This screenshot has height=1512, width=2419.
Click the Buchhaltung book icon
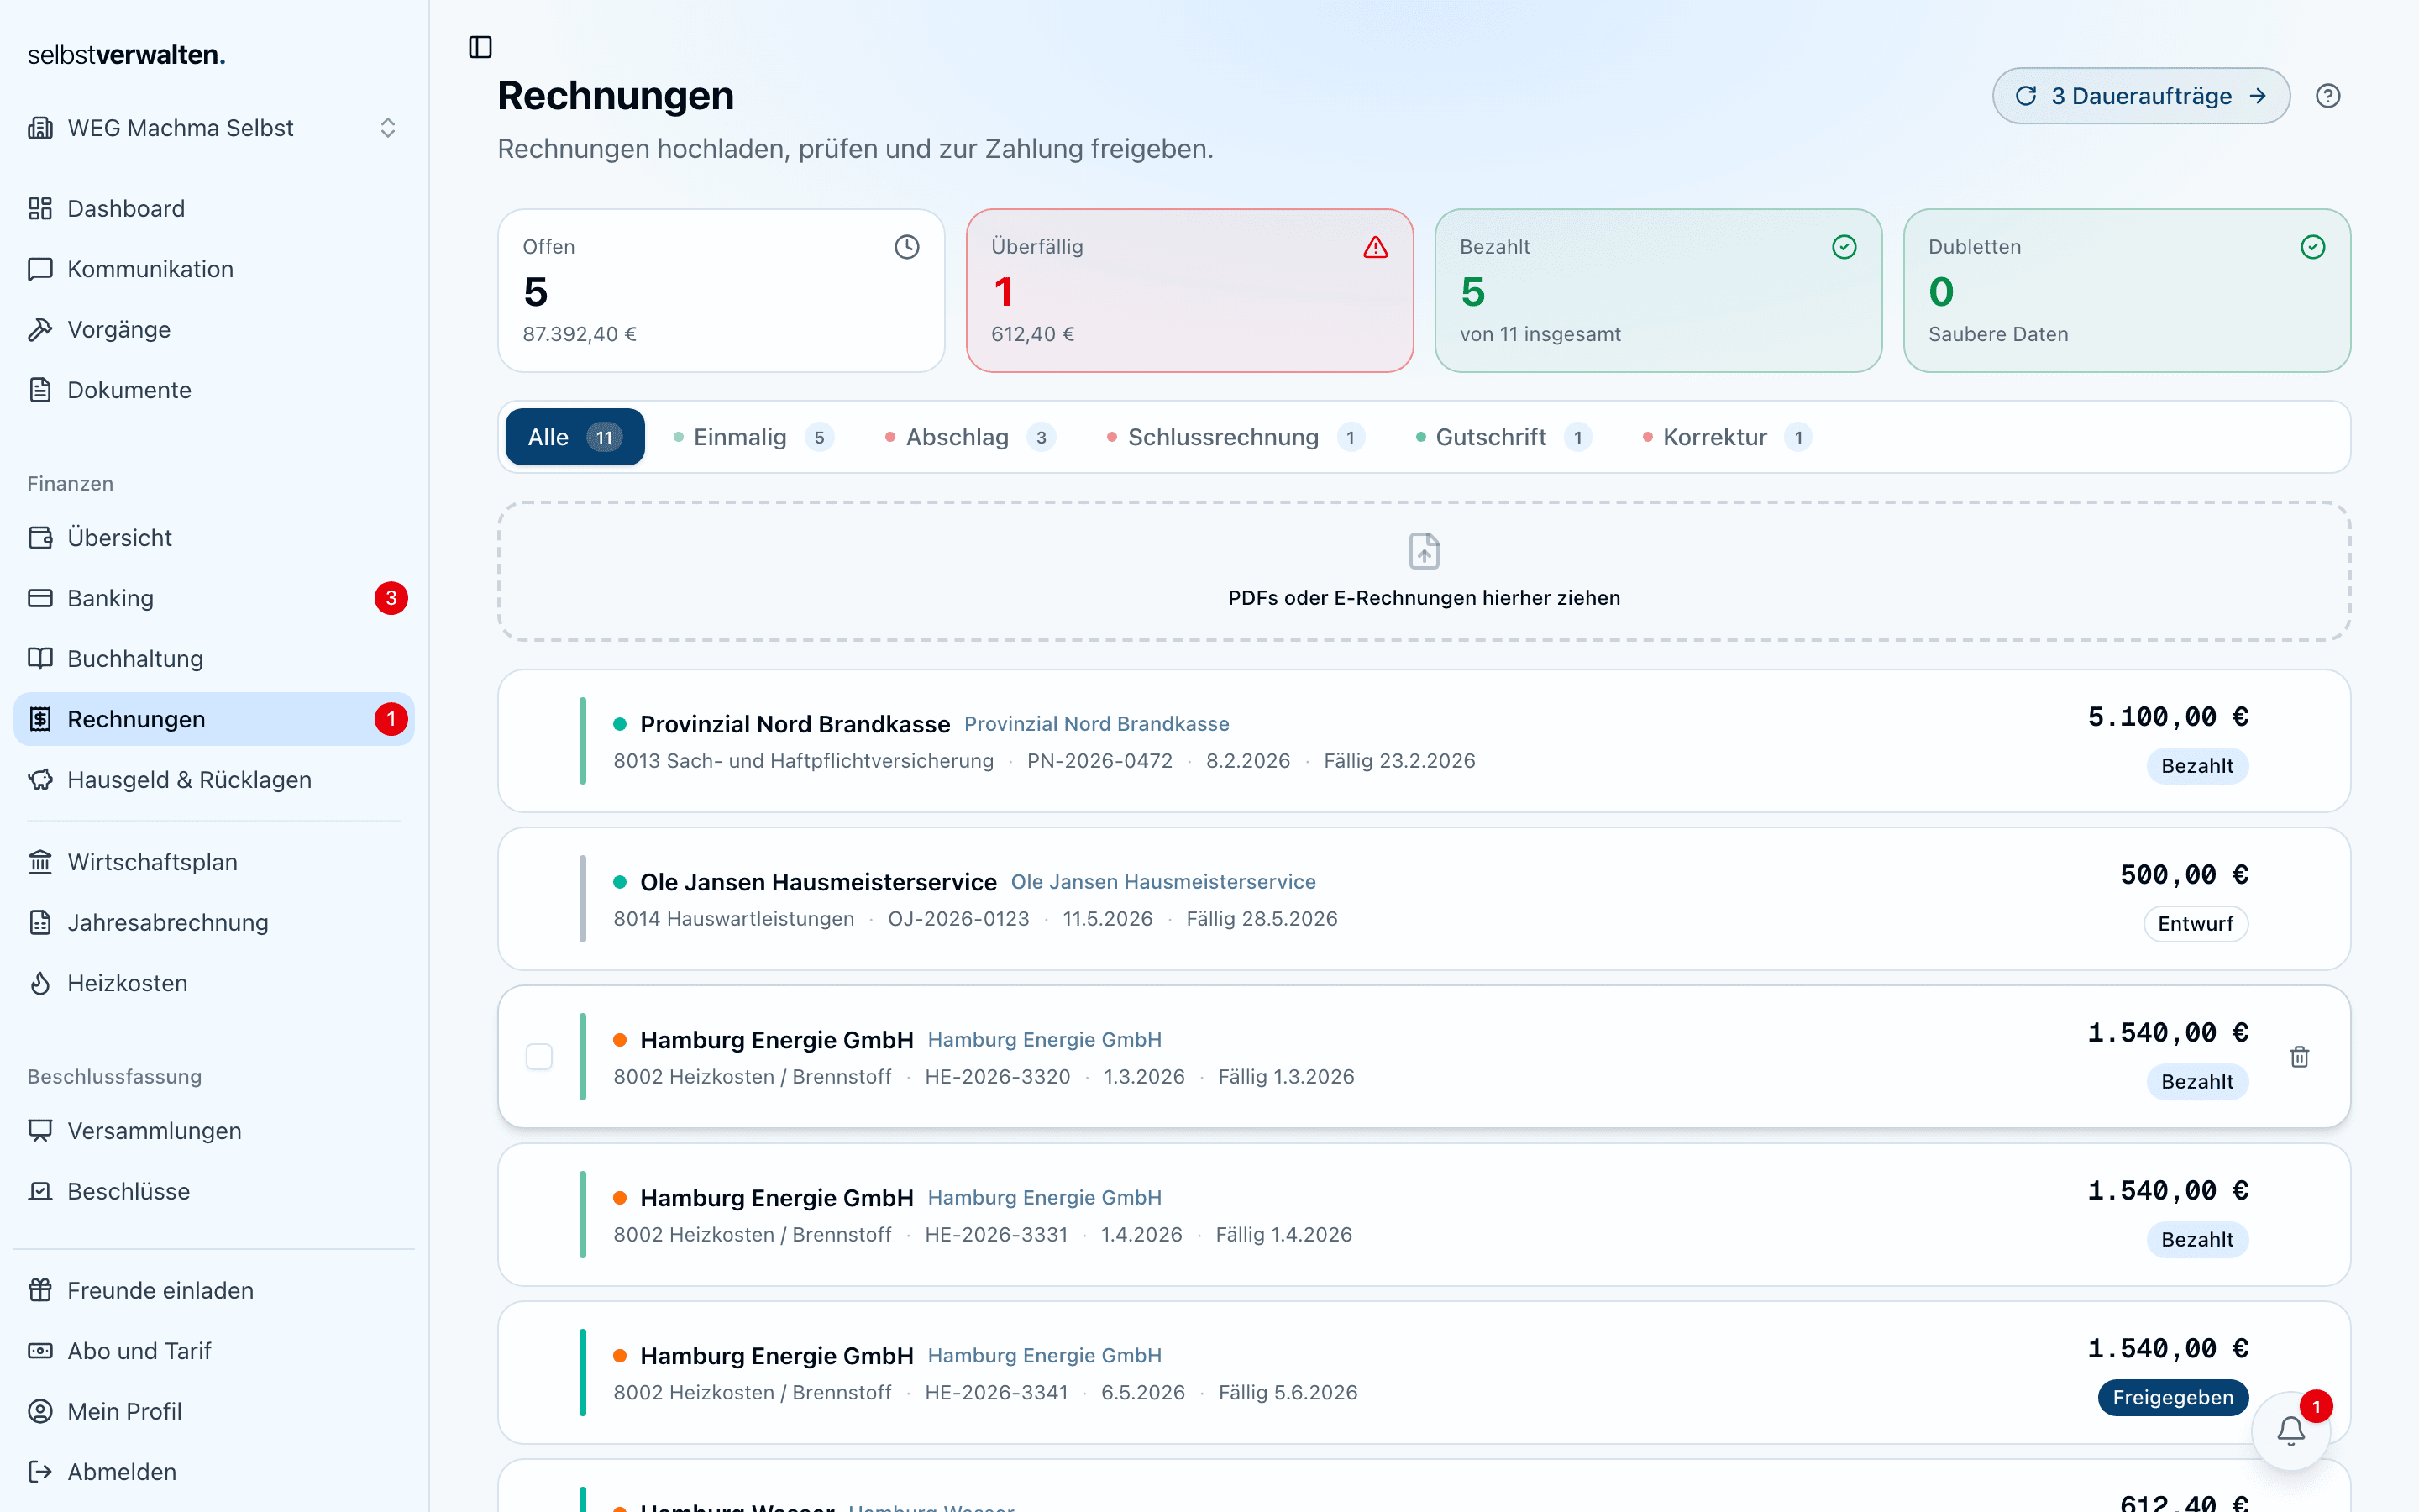(x=40, y=658)
